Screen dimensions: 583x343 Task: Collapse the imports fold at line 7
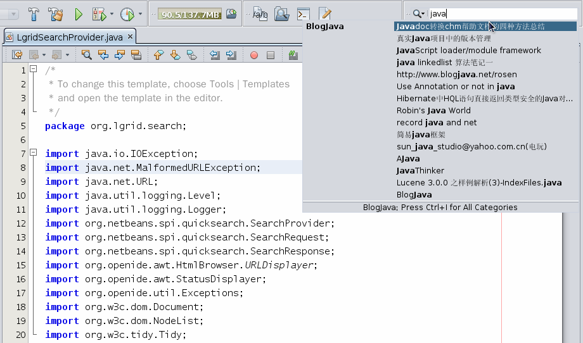(x=34, y=152)
